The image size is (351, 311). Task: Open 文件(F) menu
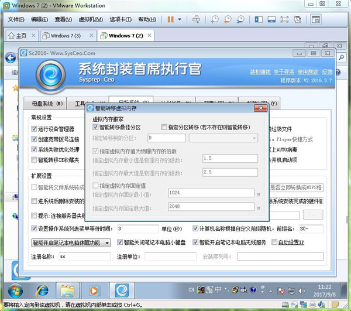16,19
